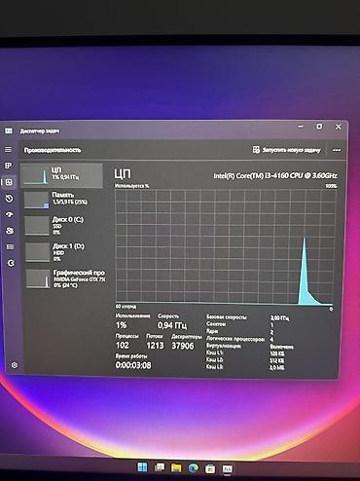The image size is (360, 481).
Task: Click the GPU mini graph thumbnail
Action: click(38, 278)
